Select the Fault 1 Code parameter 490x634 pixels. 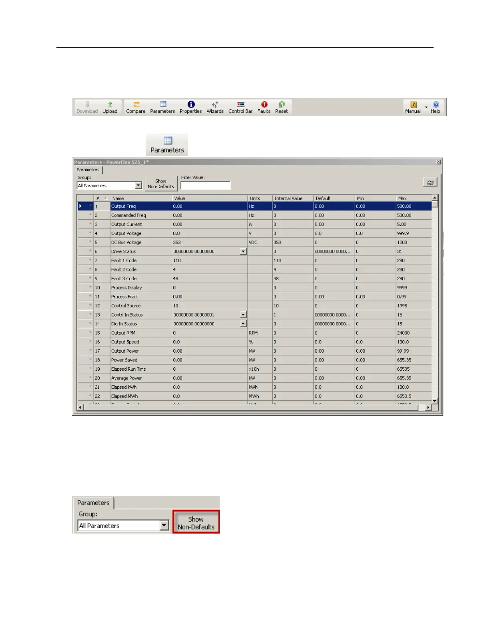(124, 261)
